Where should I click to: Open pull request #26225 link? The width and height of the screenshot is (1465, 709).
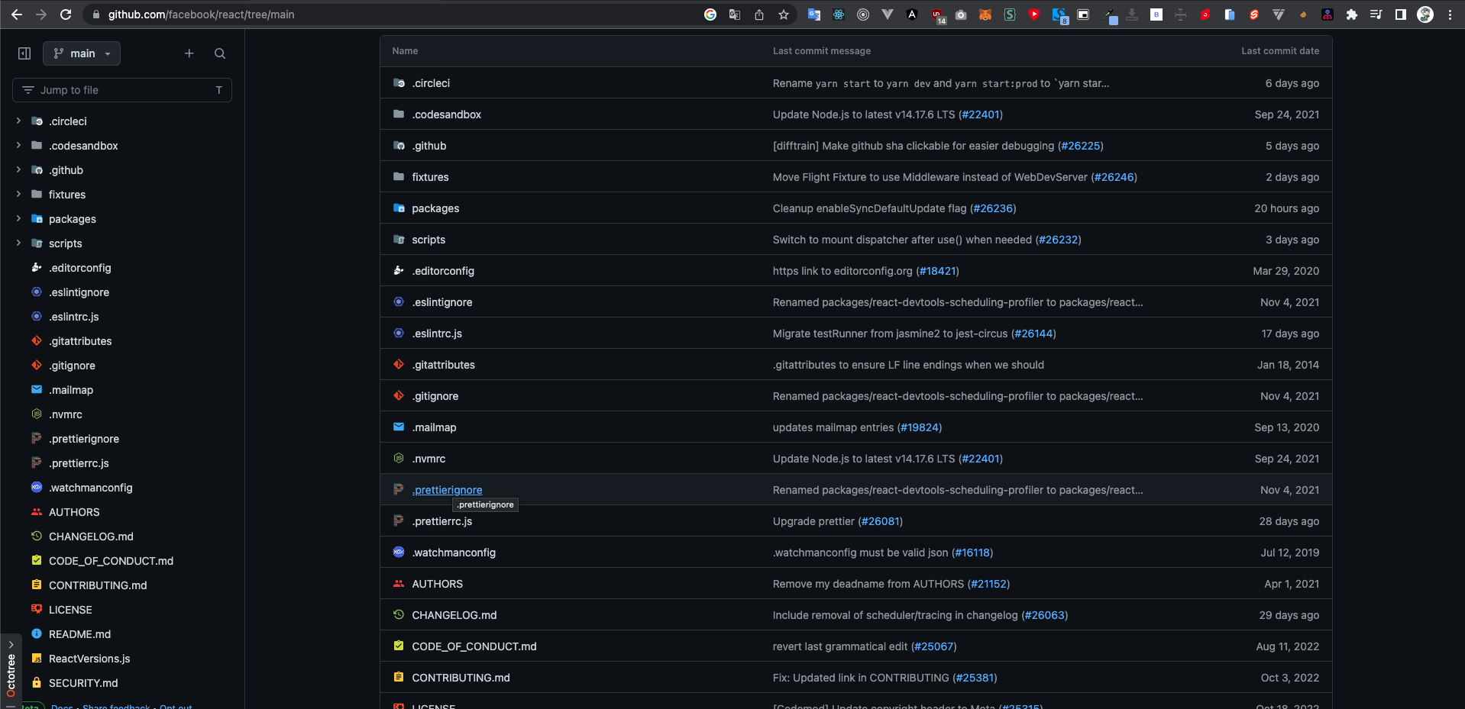1081,146
